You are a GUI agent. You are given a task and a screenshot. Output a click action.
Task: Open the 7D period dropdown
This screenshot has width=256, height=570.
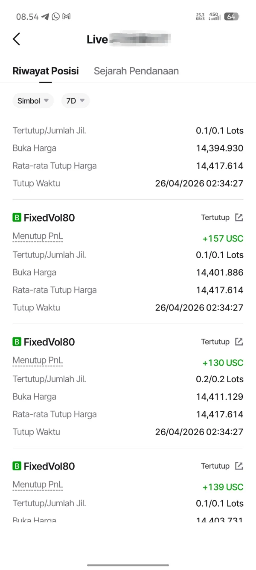coord(76,101)
